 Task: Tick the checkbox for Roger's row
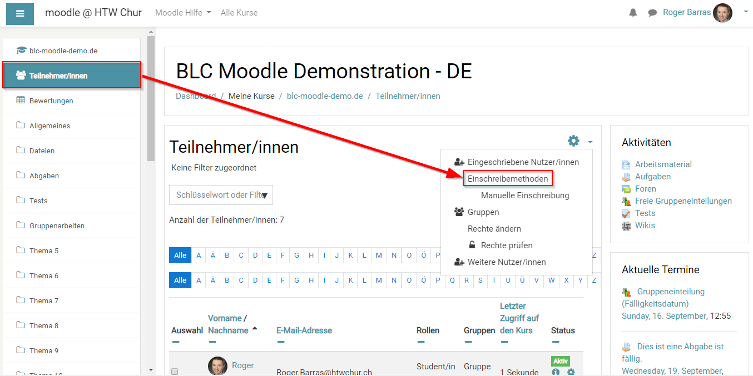pyautogui.click(x=175, y=371)
